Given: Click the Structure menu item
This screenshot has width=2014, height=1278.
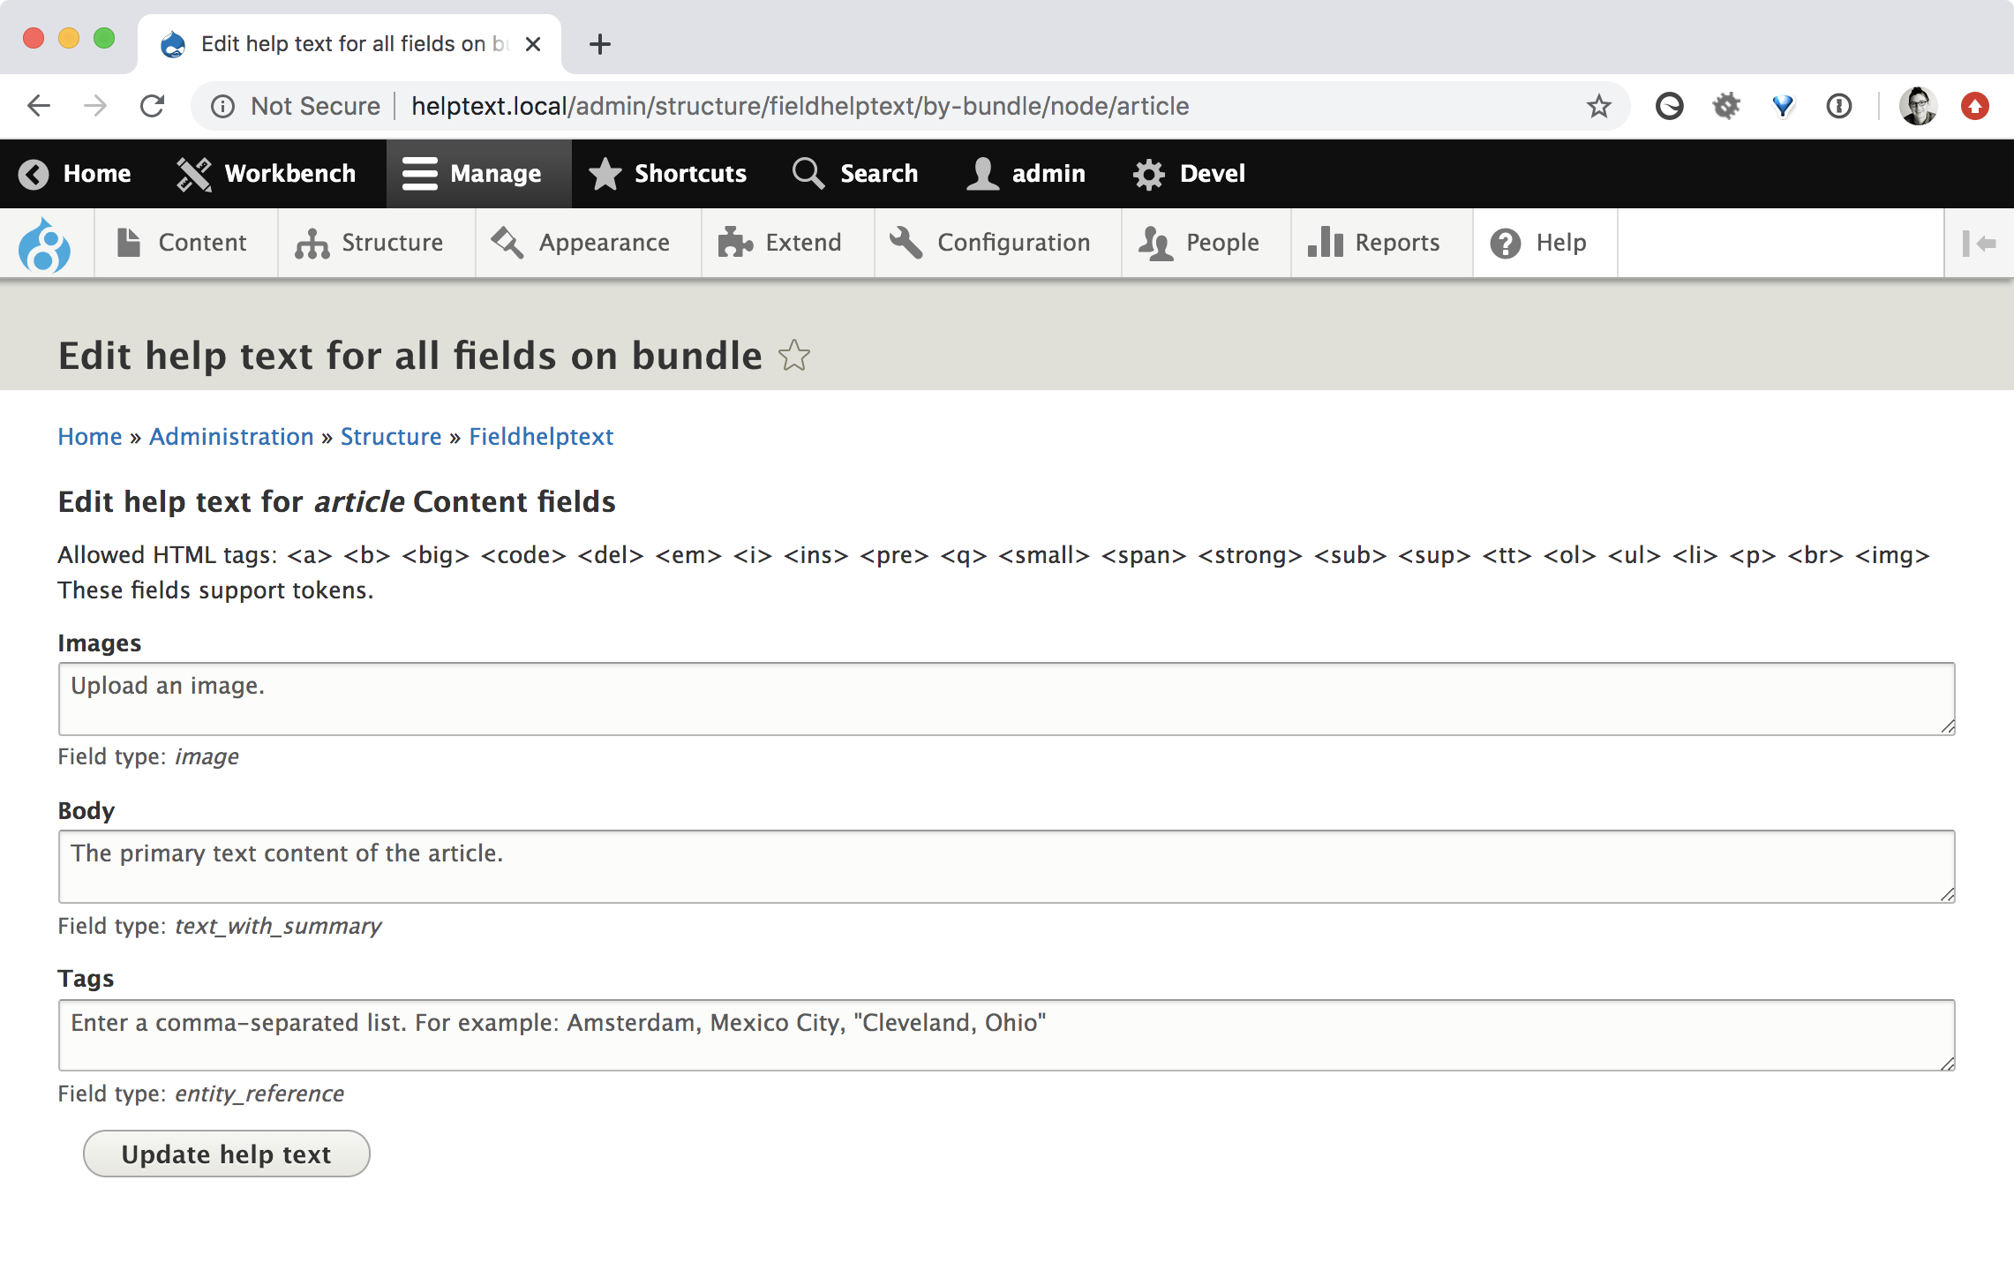Looking at the screenshot, I should pos(390,242).
